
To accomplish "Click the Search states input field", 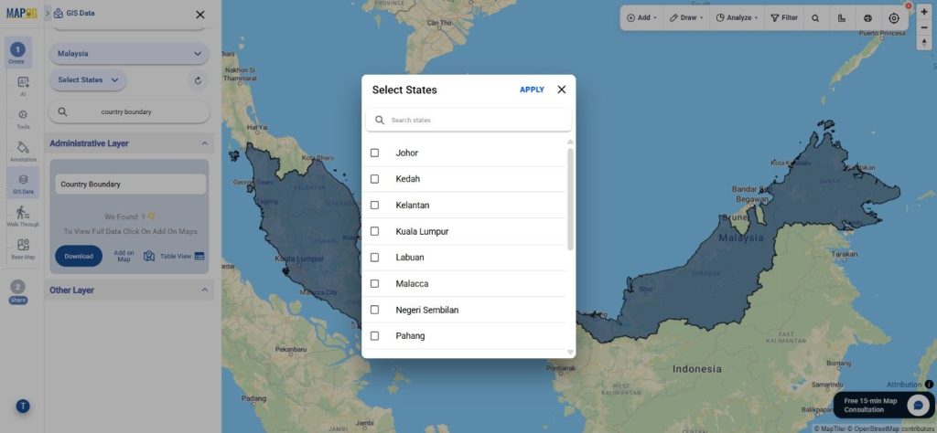I will [x=468, y=120].
